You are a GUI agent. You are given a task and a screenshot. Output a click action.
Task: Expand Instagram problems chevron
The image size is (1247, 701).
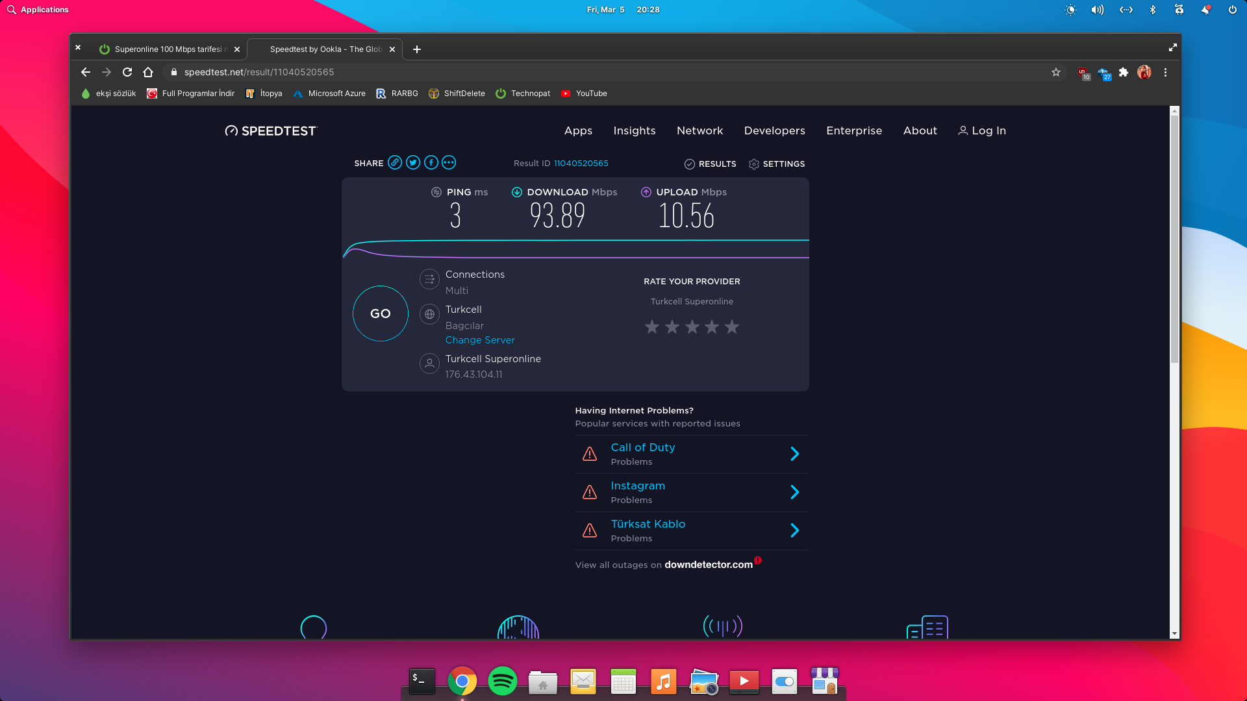tap(794, 493)
